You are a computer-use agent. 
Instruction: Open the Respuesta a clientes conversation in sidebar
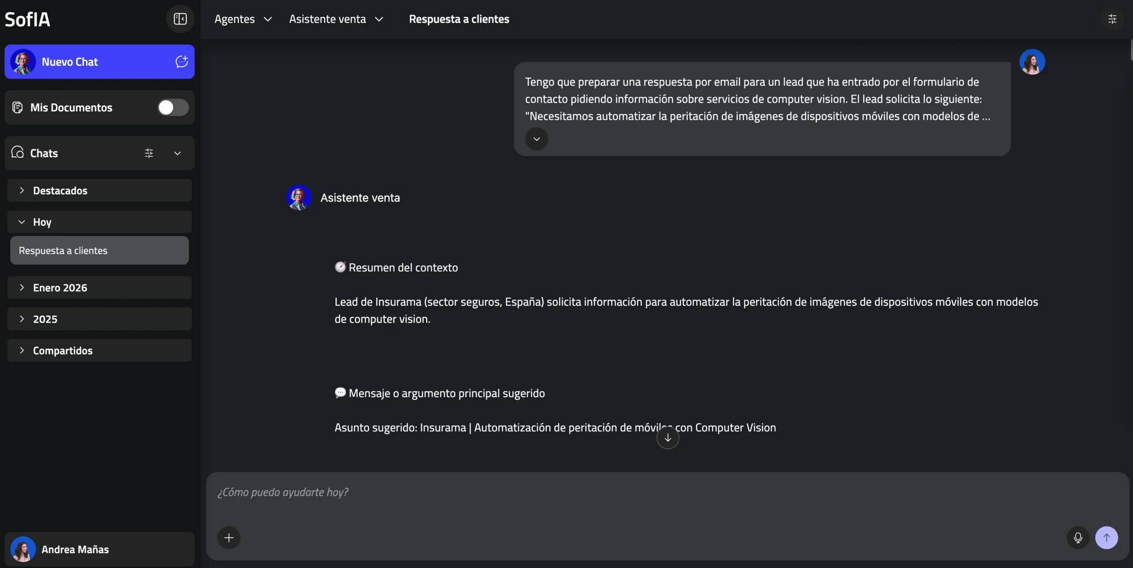point(63,250)
